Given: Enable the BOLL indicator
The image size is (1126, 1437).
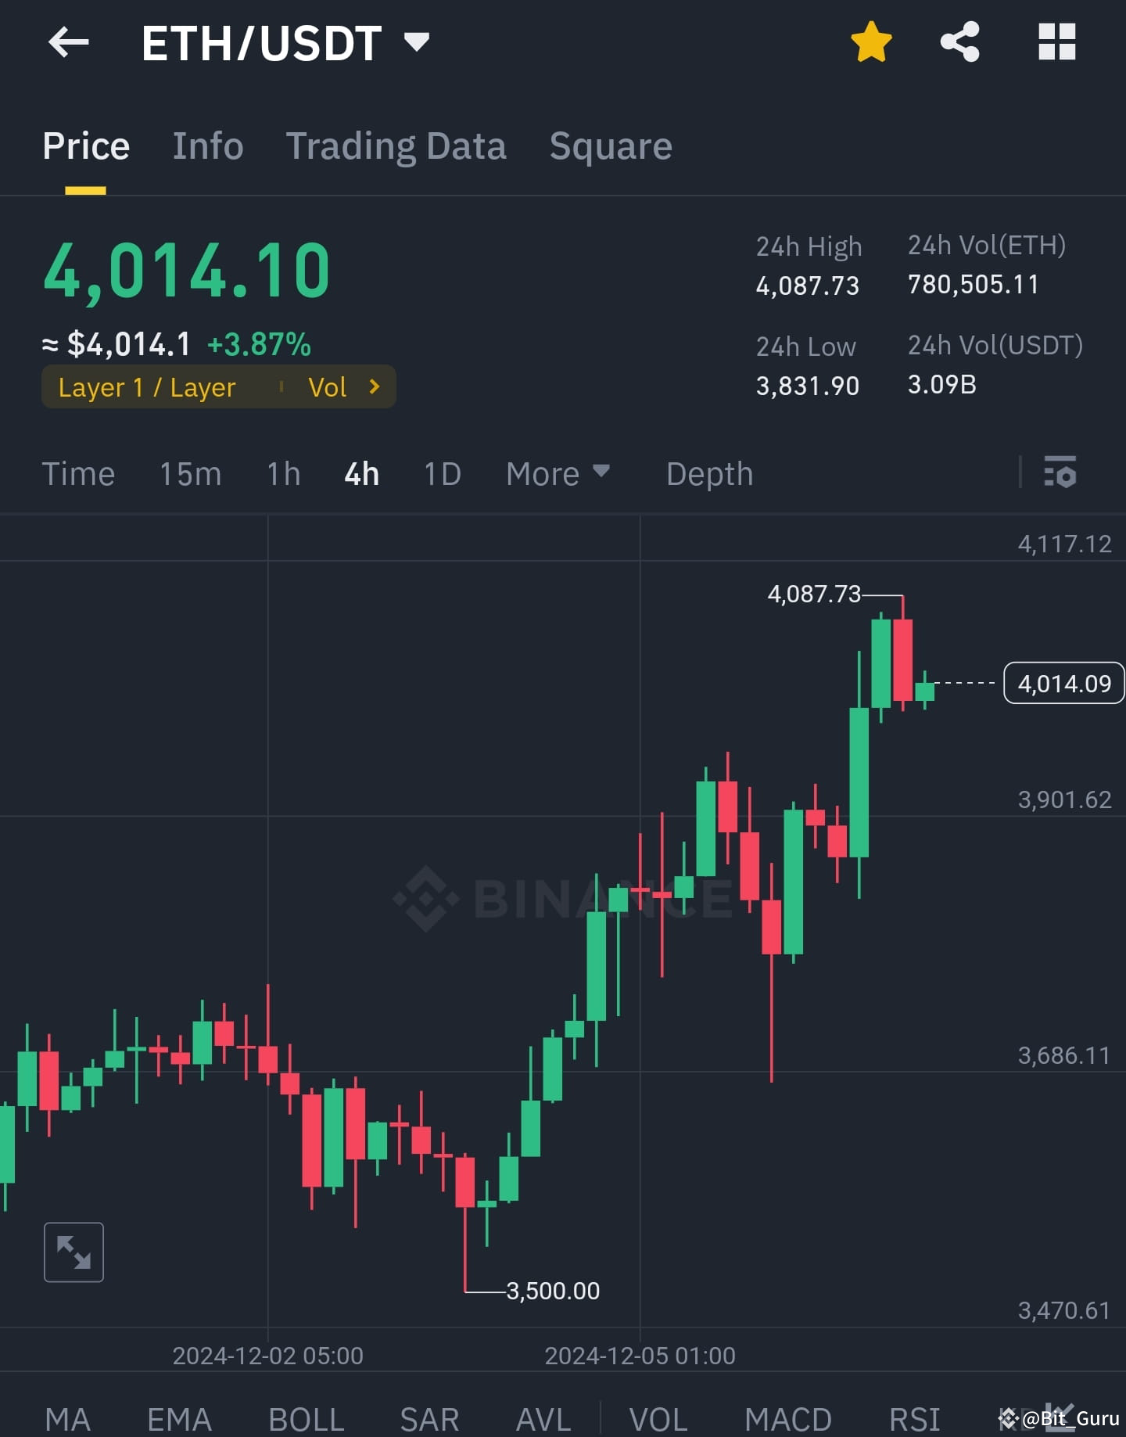Looking at the screenshot, I should click(x=305, y=1417).
